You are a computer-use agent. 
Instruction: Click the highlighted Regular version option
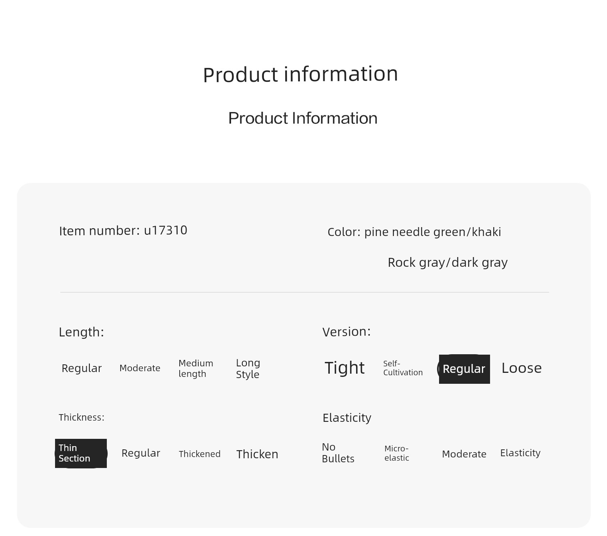464,369
